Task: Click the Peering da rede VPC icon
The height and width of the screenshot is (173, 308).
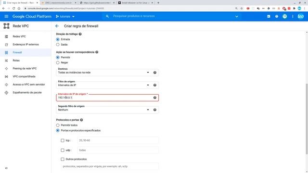Action: click(6, 68)
